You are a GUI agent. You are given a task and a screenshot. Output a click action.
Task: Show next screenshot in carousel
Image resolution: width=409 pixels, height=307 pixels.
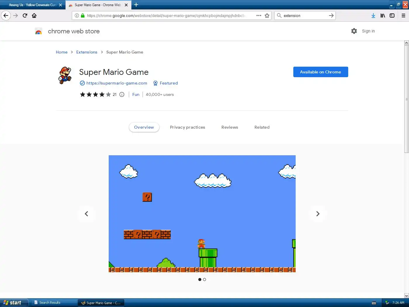318,214
